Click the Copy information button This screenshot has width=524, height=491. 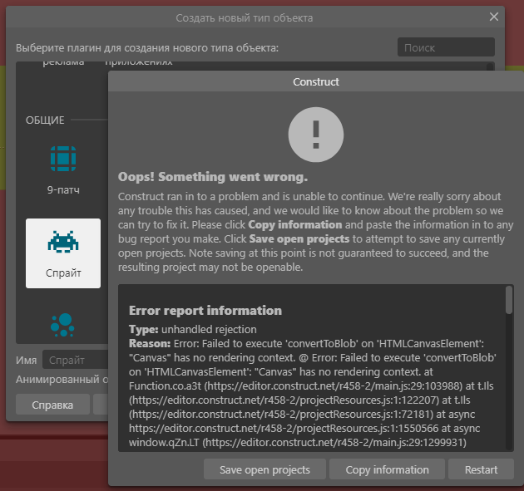[387, 469]
